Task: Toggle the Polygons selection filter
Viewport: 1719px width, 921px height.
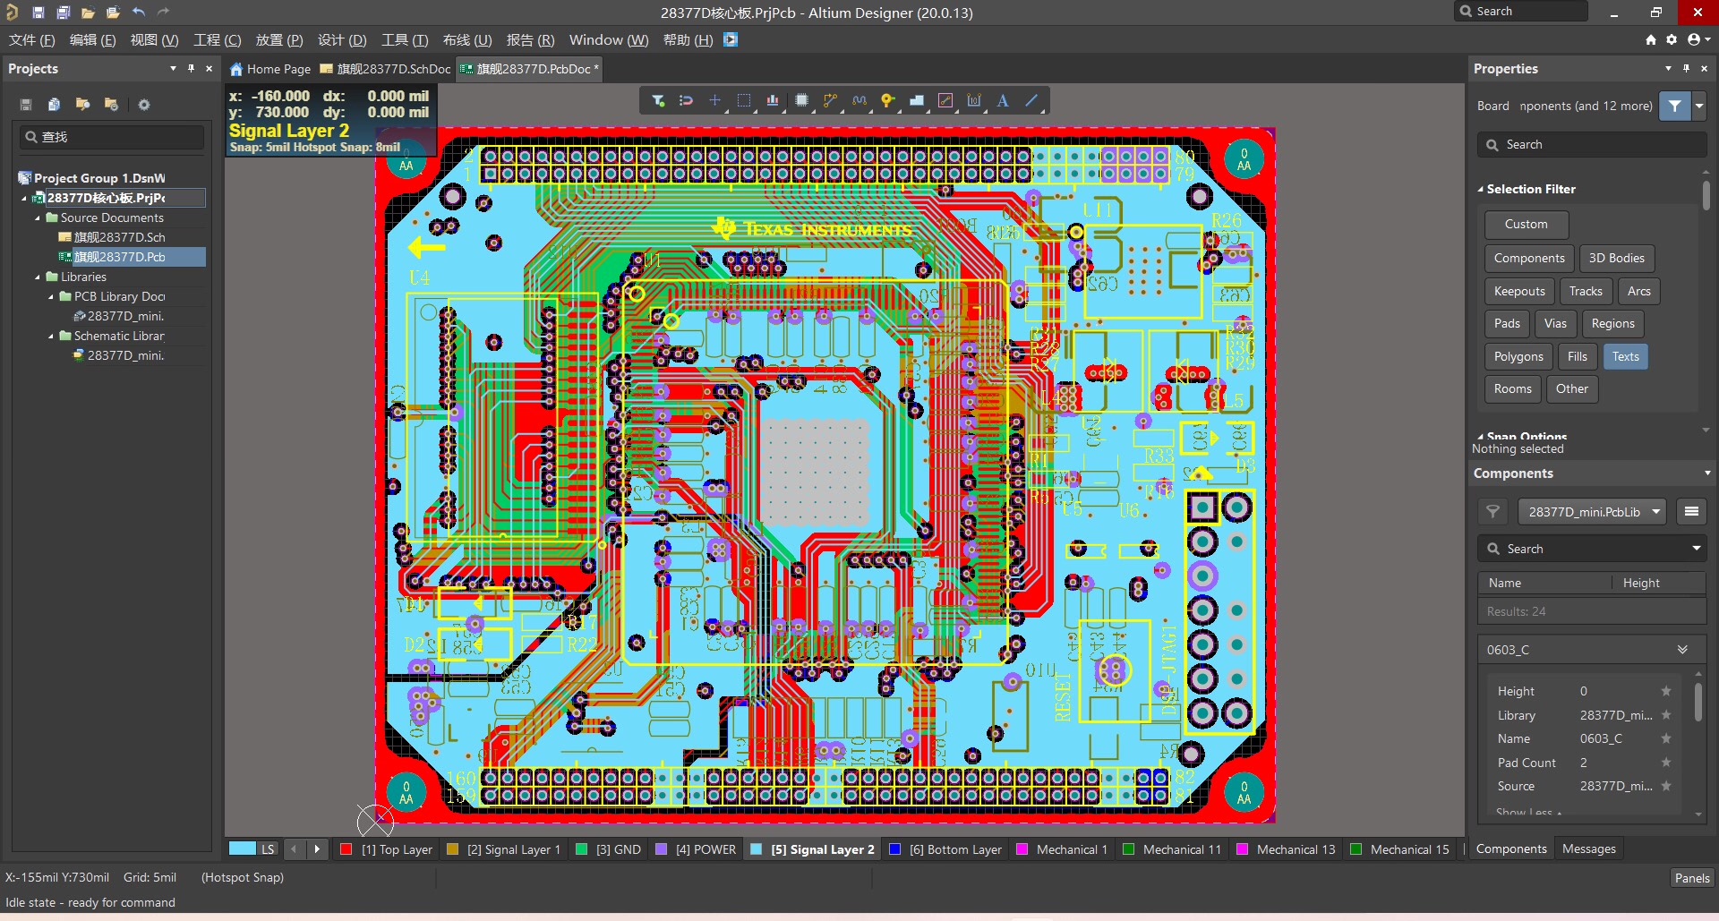Action: click(1518, 356)
